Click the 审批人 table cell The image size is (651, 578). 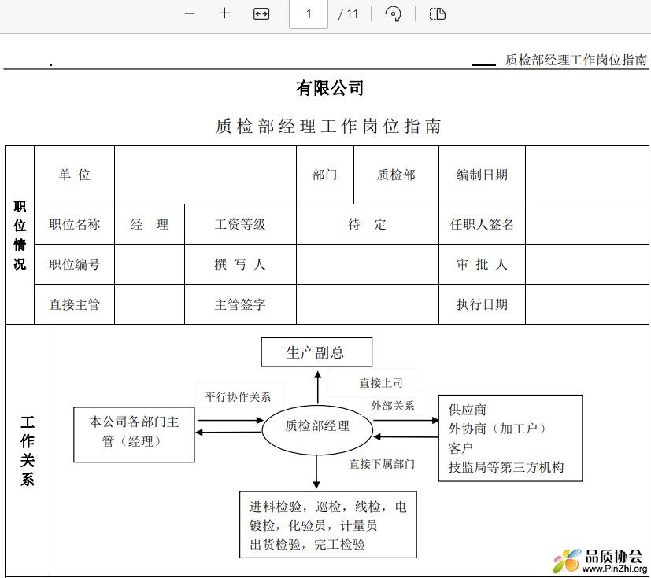pyautogui.click(x=482, y=264)
